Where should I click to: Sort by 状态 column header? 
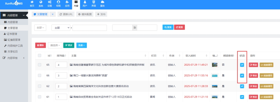tap(242, 56)
